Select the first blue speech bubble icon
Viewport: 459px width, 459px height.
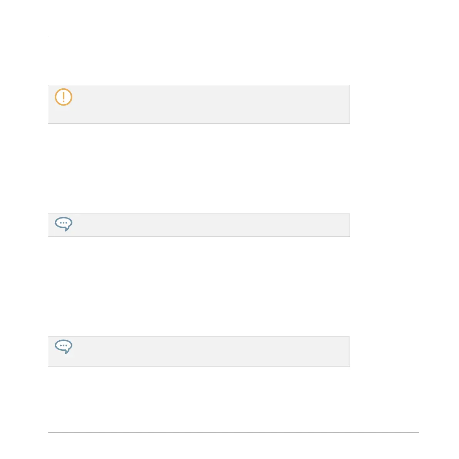pyautogui.click(x=64, y=224)
